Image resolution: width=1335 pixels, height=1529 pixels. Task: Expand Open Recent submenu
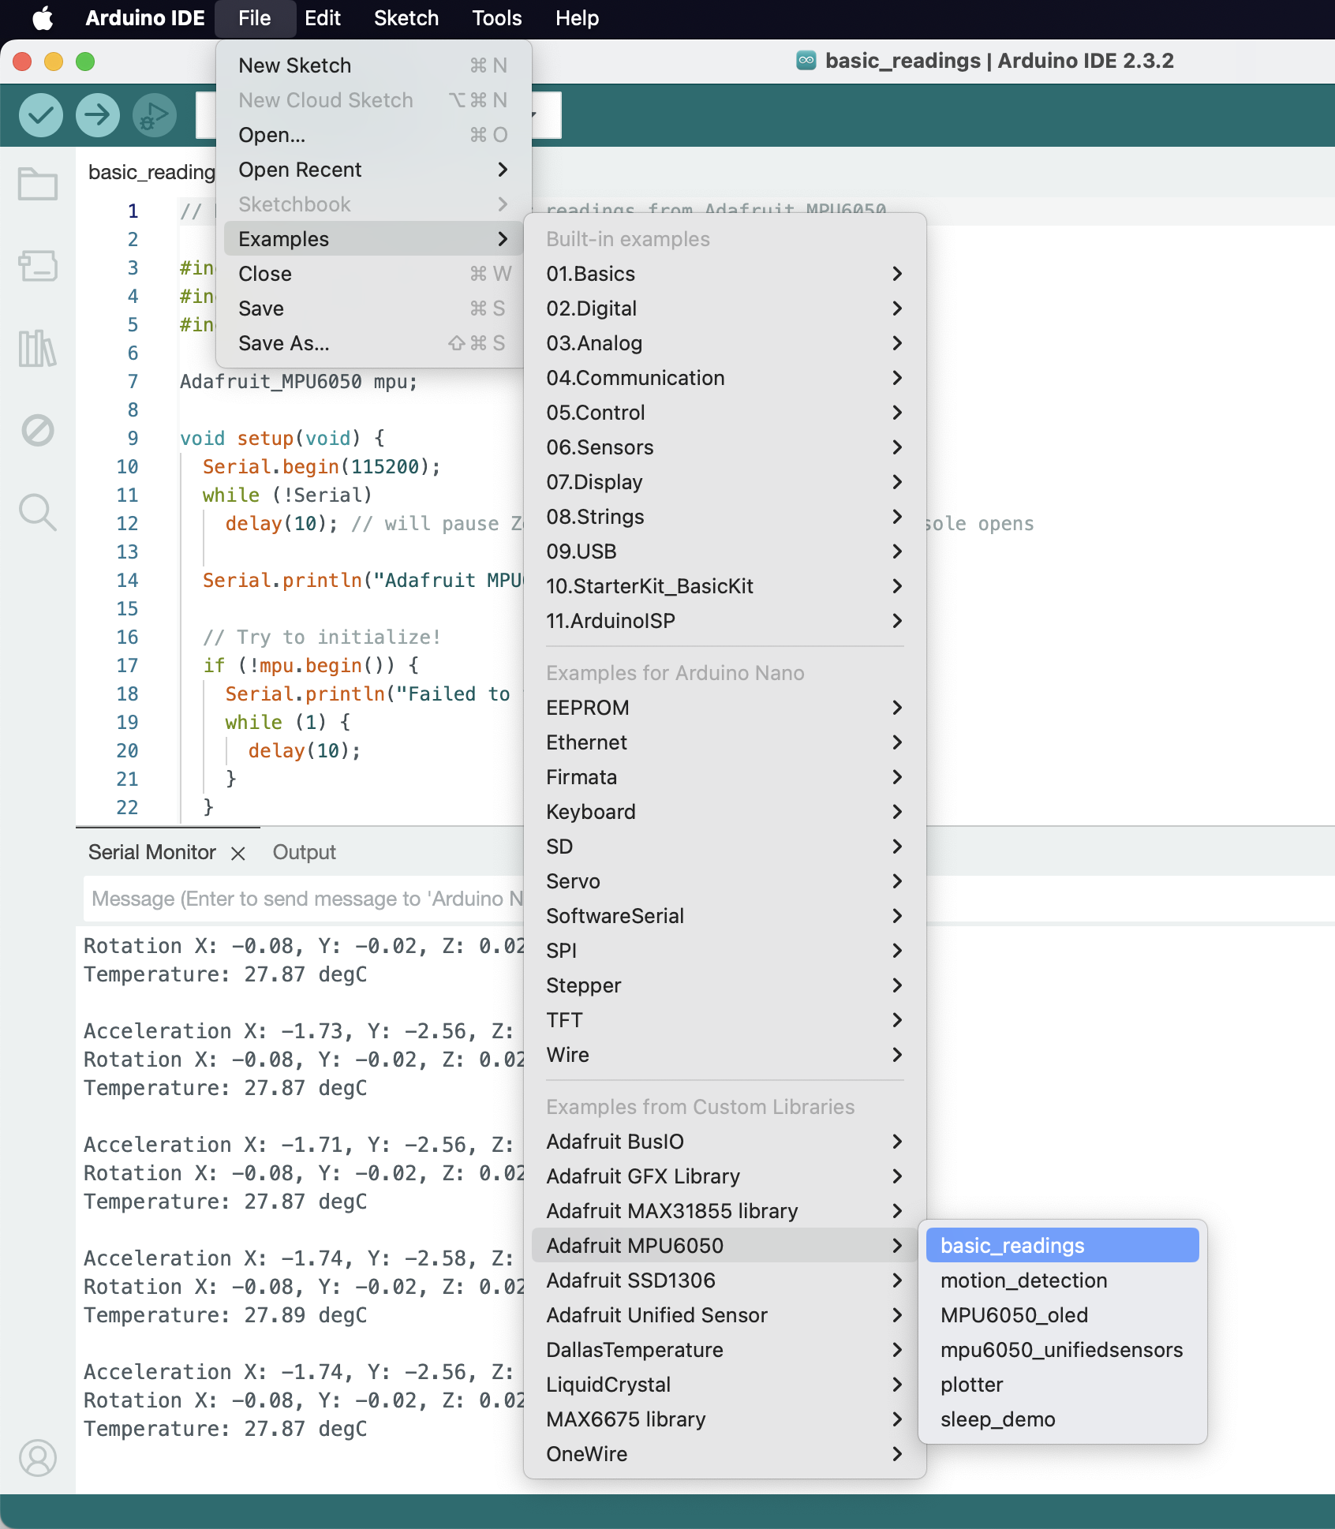[x=373, y=170]
